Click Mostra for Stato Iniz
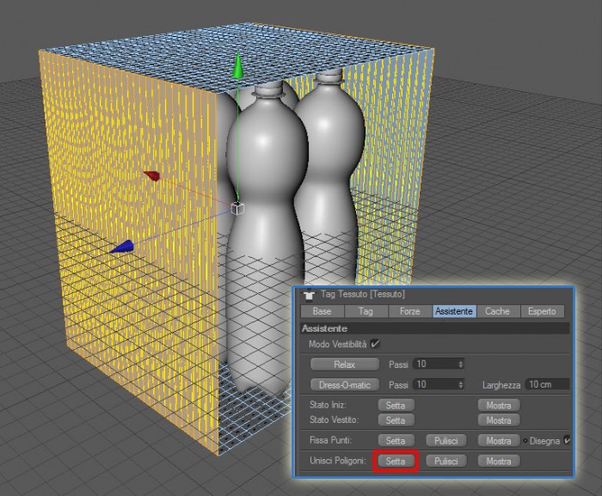 pyautogui.click(x=499, y=406)
